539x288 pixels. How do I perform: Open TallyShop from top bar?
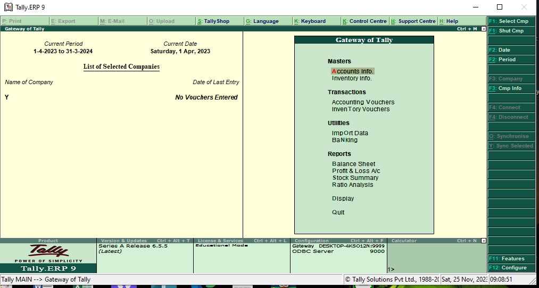(220, 21)
